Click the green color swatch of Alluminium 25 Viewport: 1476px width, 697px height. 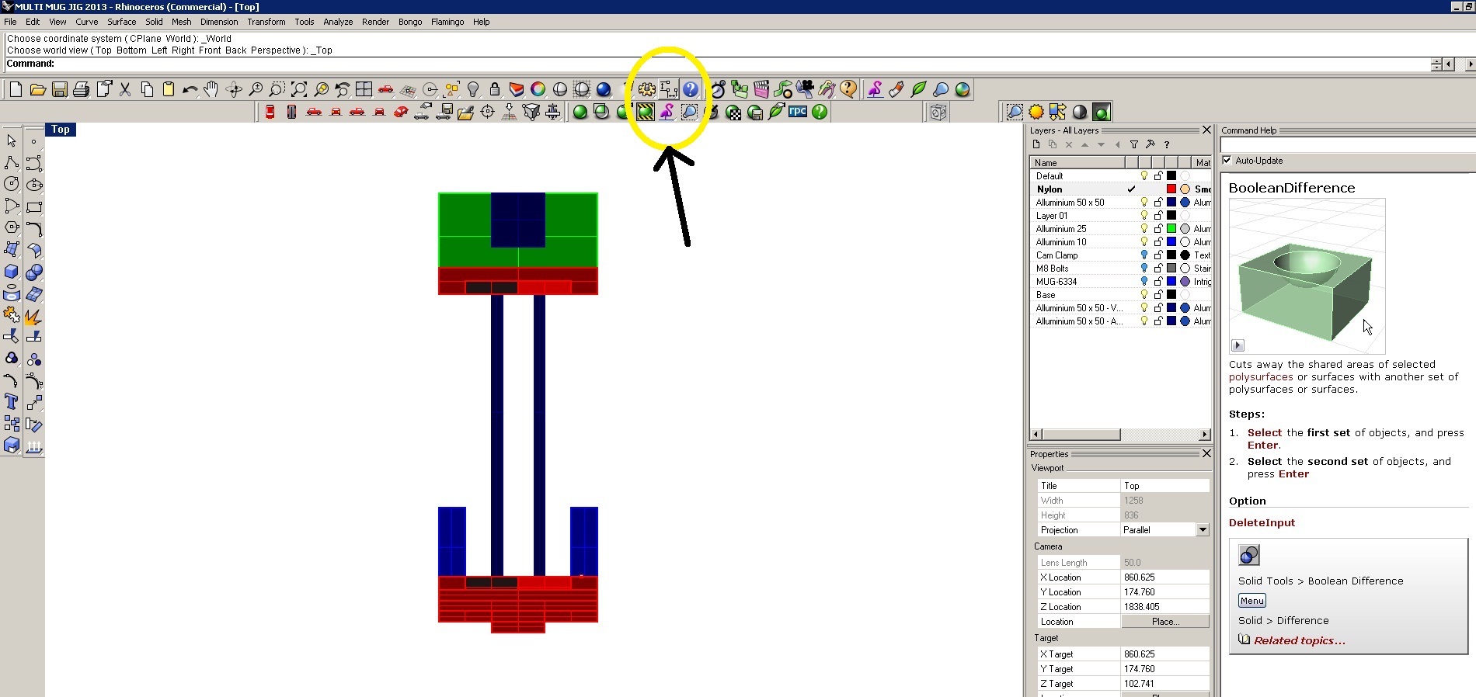(1171, 229)
